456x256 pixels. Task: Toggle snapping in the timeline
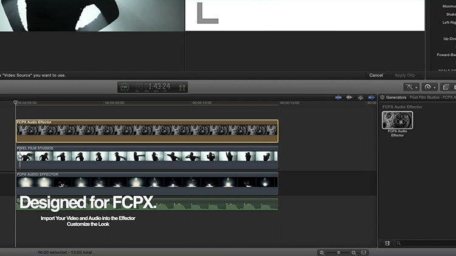point(371,98)
